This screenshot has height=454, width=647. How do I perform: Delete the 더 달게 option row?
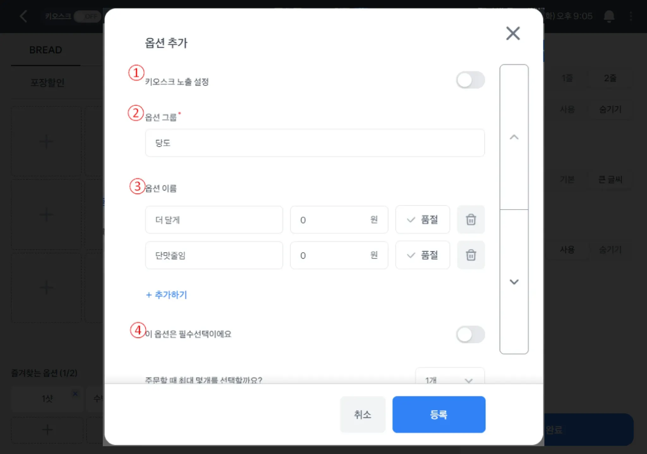point(471,219)
